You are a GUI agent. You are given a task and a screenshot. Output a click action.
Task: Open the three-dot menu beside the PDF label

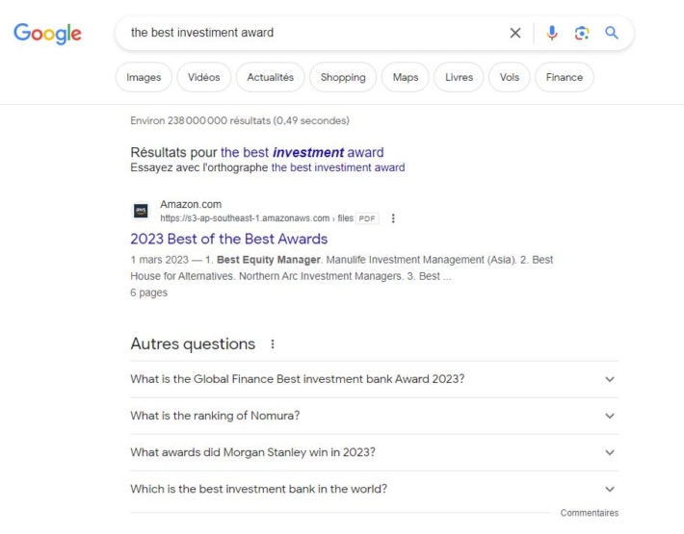393,218
